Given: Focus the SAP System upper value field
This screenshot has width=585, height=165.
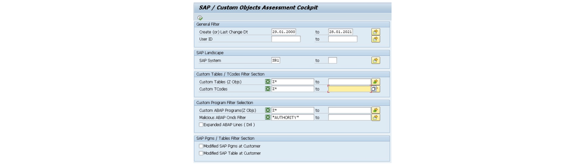Looking at the screenshot, I should [333, 61].
